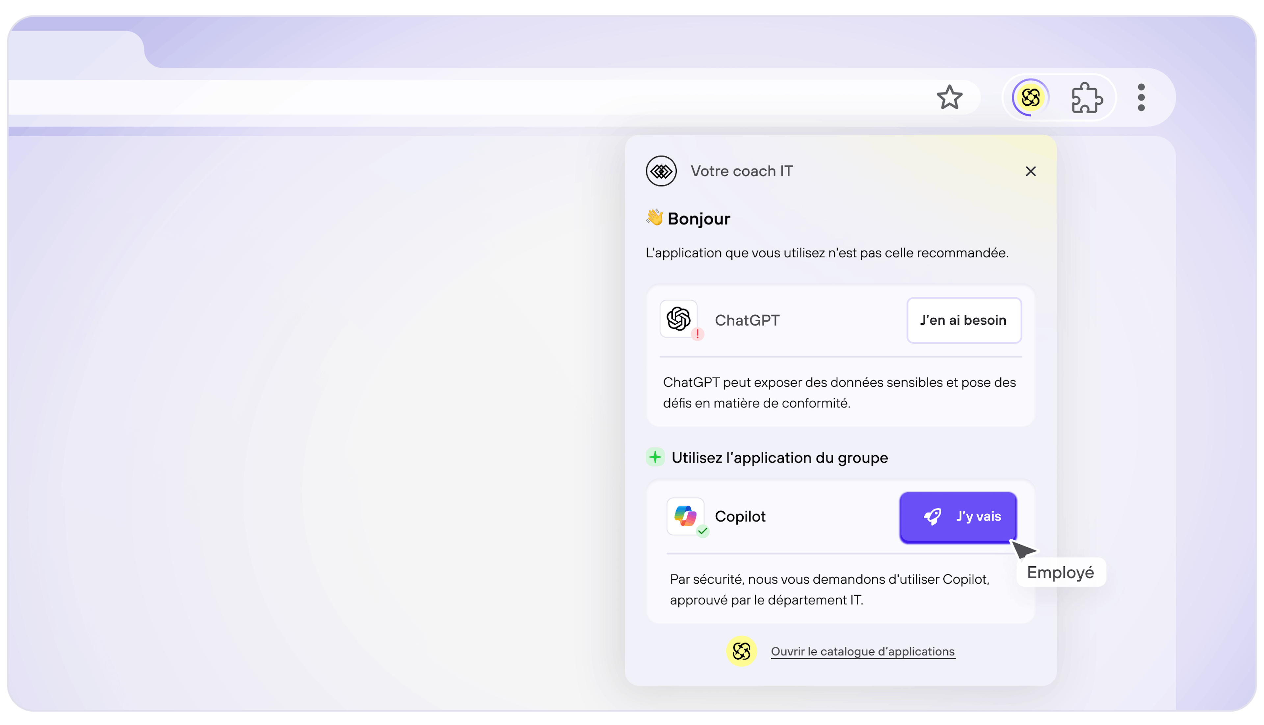Image resolution: width=1264 pixels, height=725 pixels.
Task: Open the puzzle-piece extensions menu
Action: pyautogui.click(x=1087, y=97)
